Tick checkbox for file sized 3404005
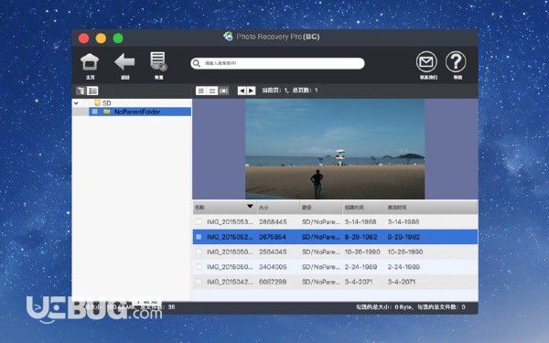 199,267
